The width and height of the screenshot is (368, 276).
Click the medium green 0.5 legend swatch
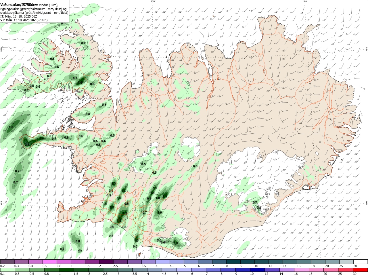(37, 270)
